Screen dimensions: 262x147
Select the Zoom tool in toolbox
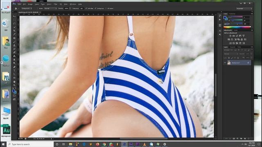click(x=14, y=85)
